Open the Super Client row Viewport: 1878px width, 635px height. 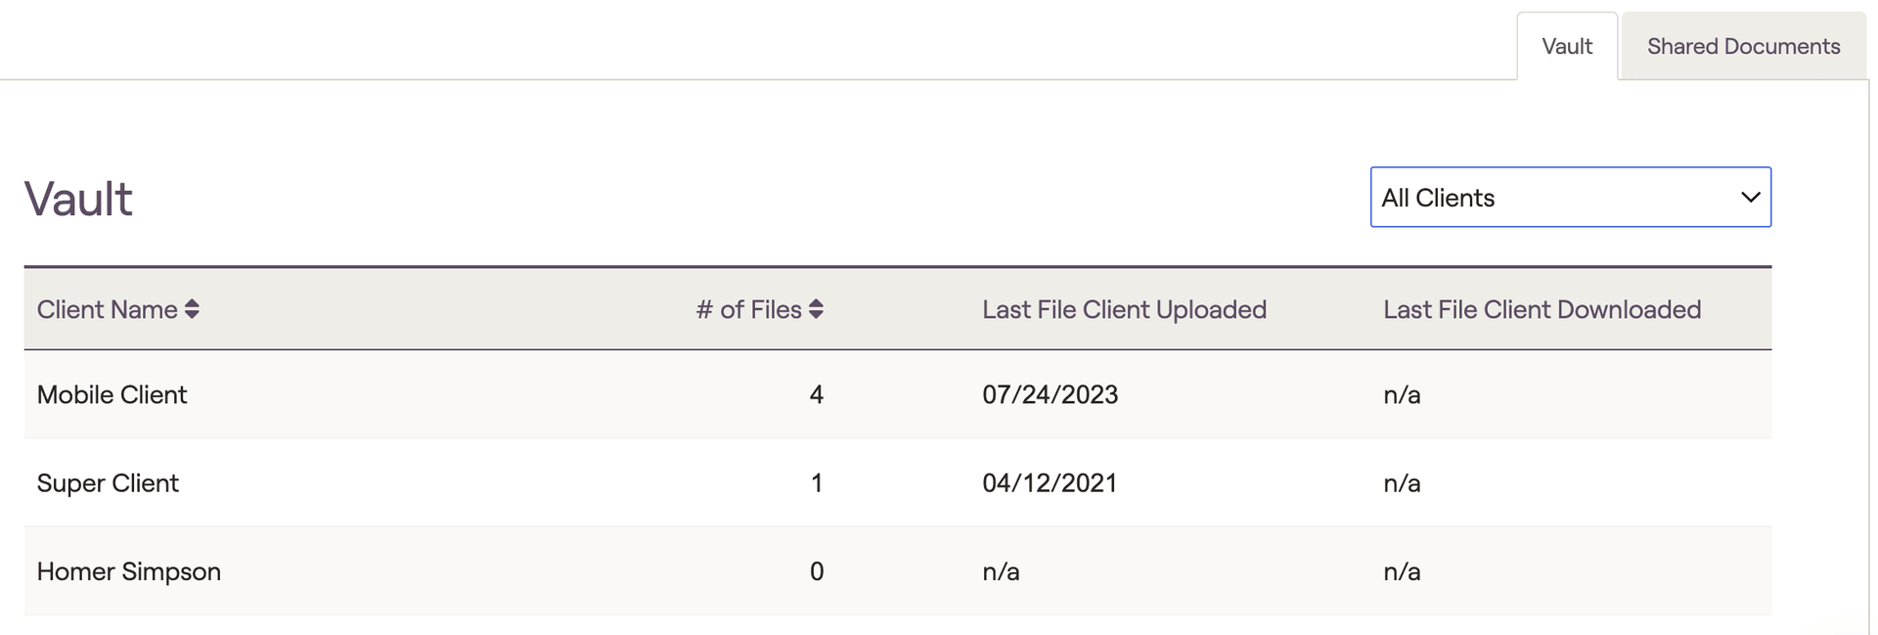tap(108, 483)
